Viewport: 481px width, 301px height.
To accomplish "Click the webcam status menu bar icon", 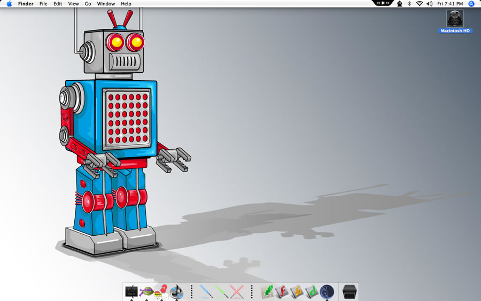I will point(399,4).
